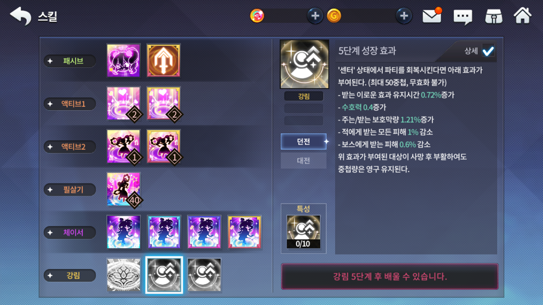The width and height of the screenshot is (543, 305).
Task: Select the lotus 강림 skill icon
Action: 124,275
